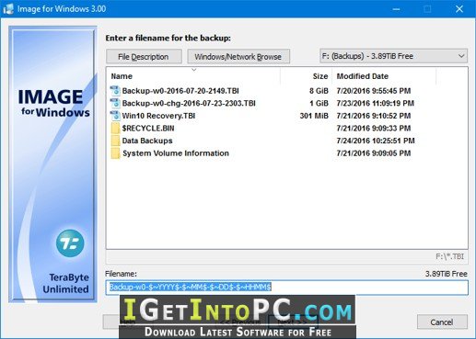Click the Backup-w0-chg-2016-07-23-2303.TBI file icon
Viewport: 476px width, 339px height.
[x=115, y=103]
